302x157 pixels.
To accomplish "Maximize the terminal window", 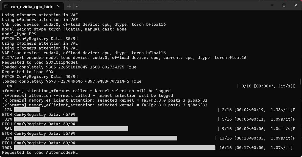I will (284, 5).
